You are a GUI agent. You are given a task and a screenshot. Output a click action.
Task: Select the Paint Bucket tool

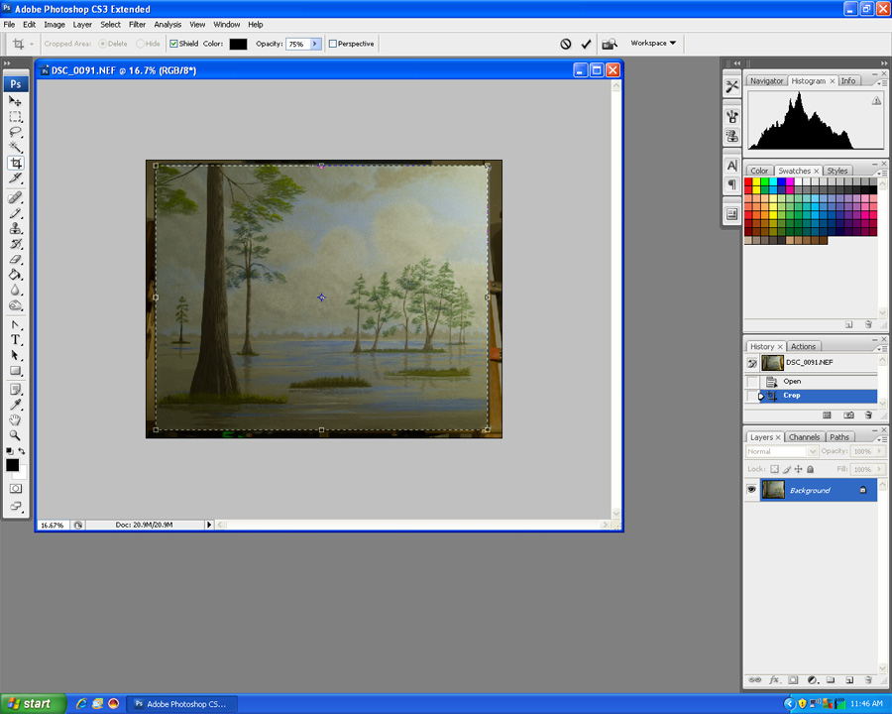(x=15, y=275)
